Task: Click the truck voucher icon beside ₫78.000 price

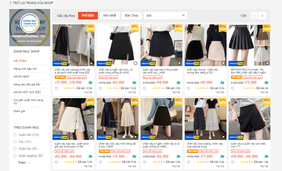Action: click(91, 83)
